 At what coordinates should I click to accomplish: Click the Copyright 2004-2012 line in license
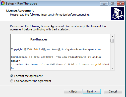pyautogui.click(x=56, y=50)
